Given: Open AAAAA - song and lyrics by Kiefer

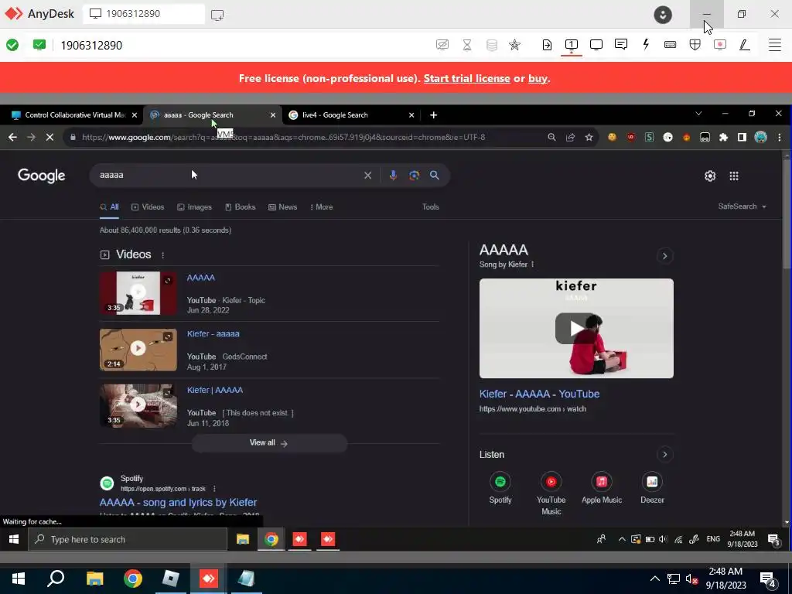Looking at the screenshot, I should 179,502.
